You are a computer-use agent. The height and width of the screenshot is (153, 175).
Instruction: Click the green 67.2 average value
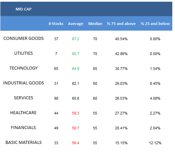[75, 39]
